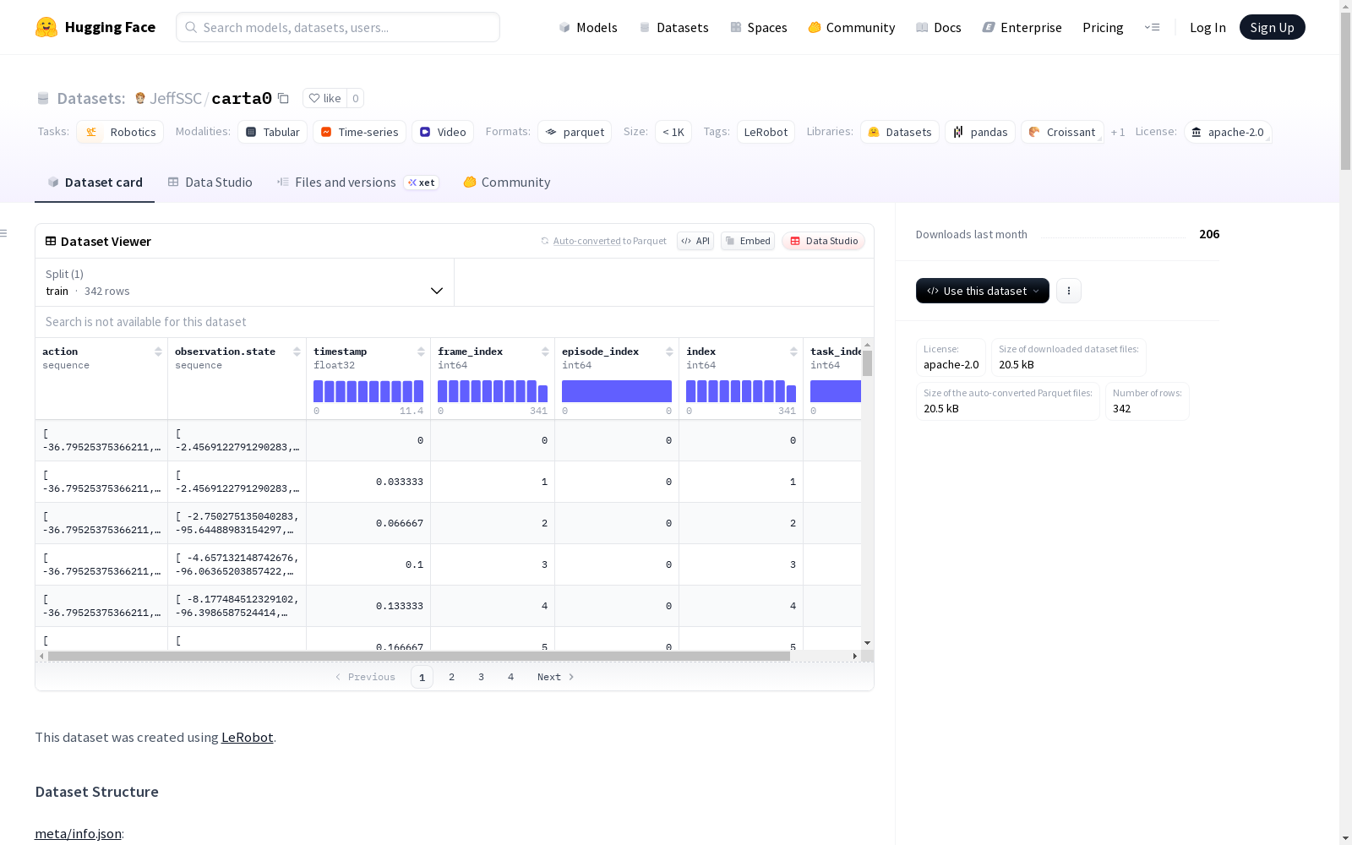Click the timestamp histogram bars
This screenshot has height=845, width=1352.
(368, 391)
